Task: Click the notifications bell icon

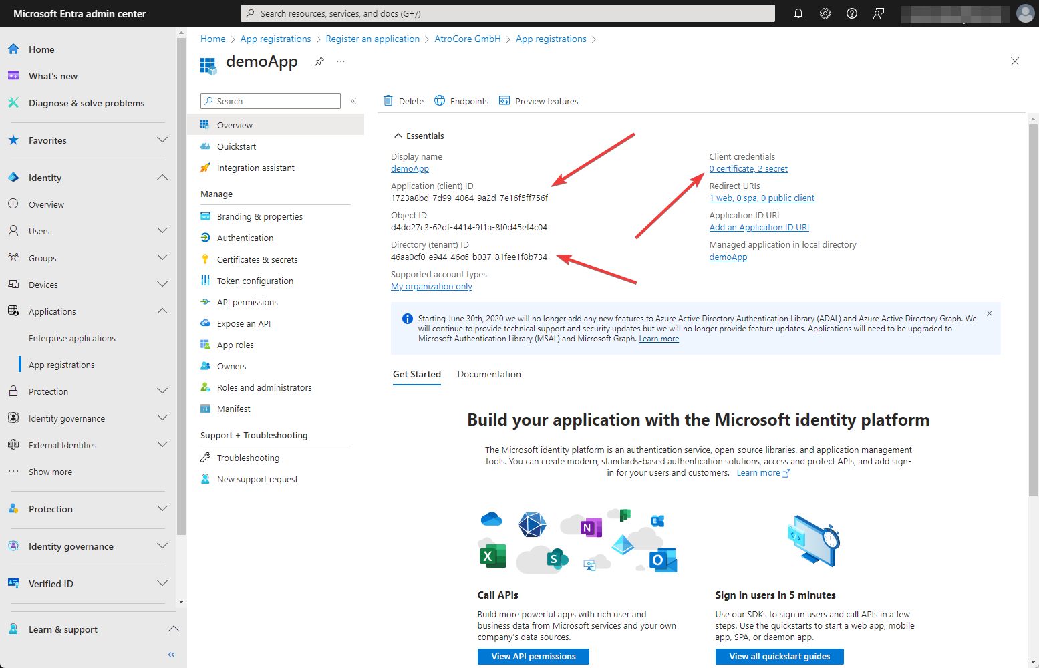Action: [798, 13]
